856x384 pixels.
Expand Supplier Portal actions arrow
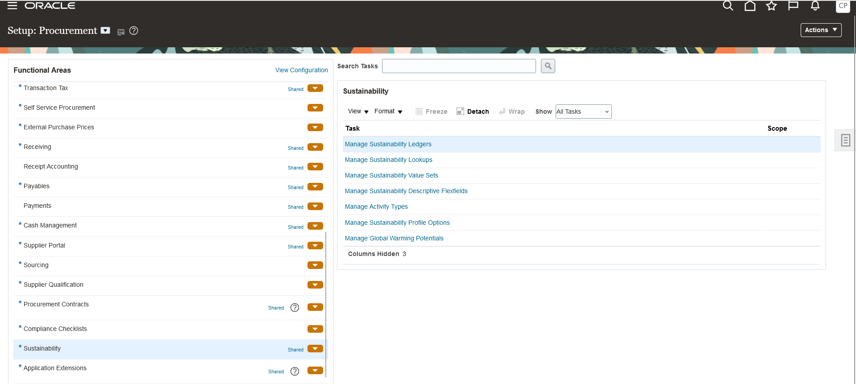pyautogui.click(x=315, y=246)
